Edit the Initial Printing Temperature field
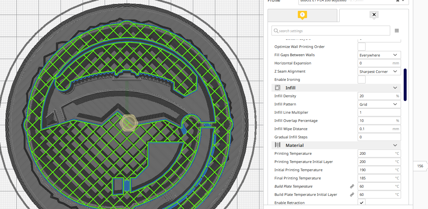Image resolution: width=428 pixels, height=209 pixels. tap(379, 170)
